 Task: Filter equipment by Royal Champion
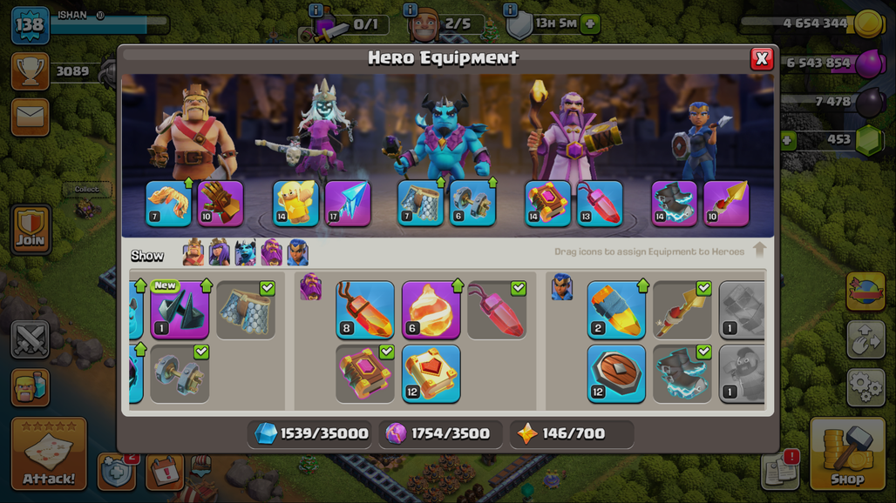point(298,252)
